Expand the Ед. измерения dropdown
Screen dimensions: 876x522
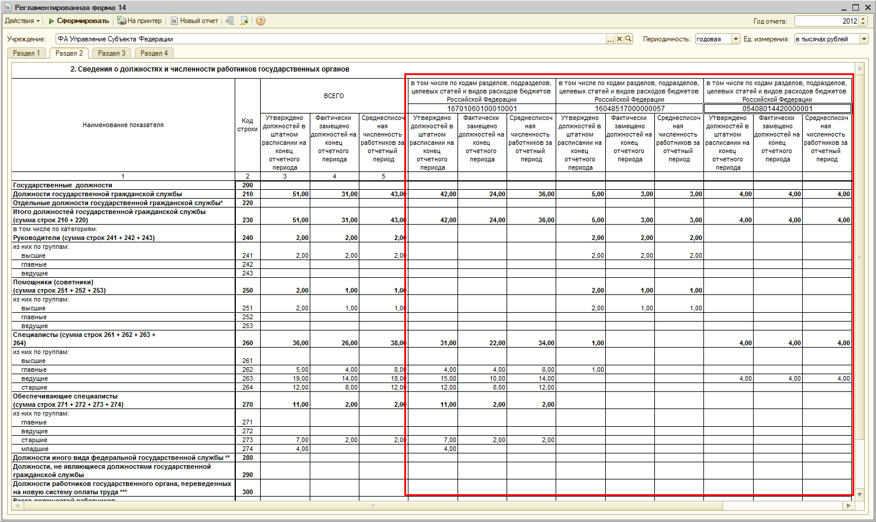[864, 39]
